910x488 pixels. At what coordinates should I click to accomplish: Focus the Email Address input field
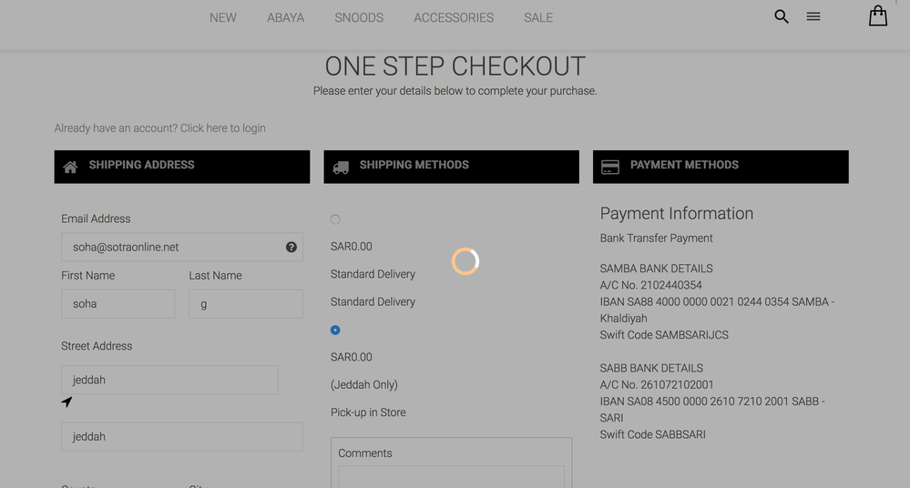pos(173,247)
